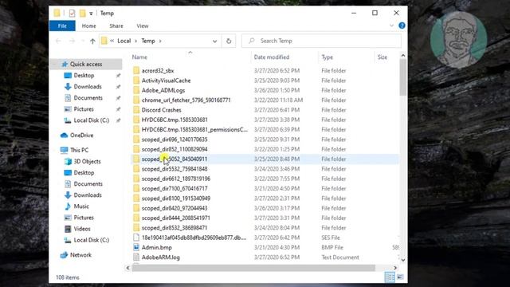Click New folder quick access icon

[x=83, y=13]
